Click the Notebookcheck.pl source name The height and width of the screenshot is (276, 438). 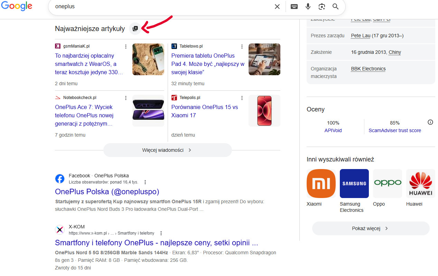pos(80,98)
